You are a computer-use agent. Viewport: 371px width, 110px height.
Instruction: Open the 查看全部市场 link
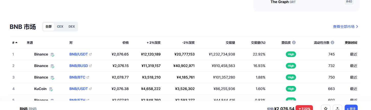pyautogui.click(x=345, y=27)
